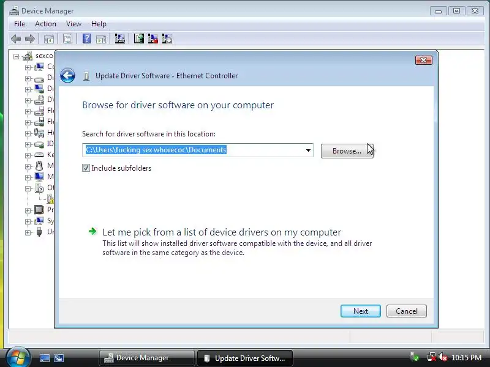The width and height of the screenshot is (490, 367).
Task: Click the Uninstall toolbar icon with red X
Action: 153,39
